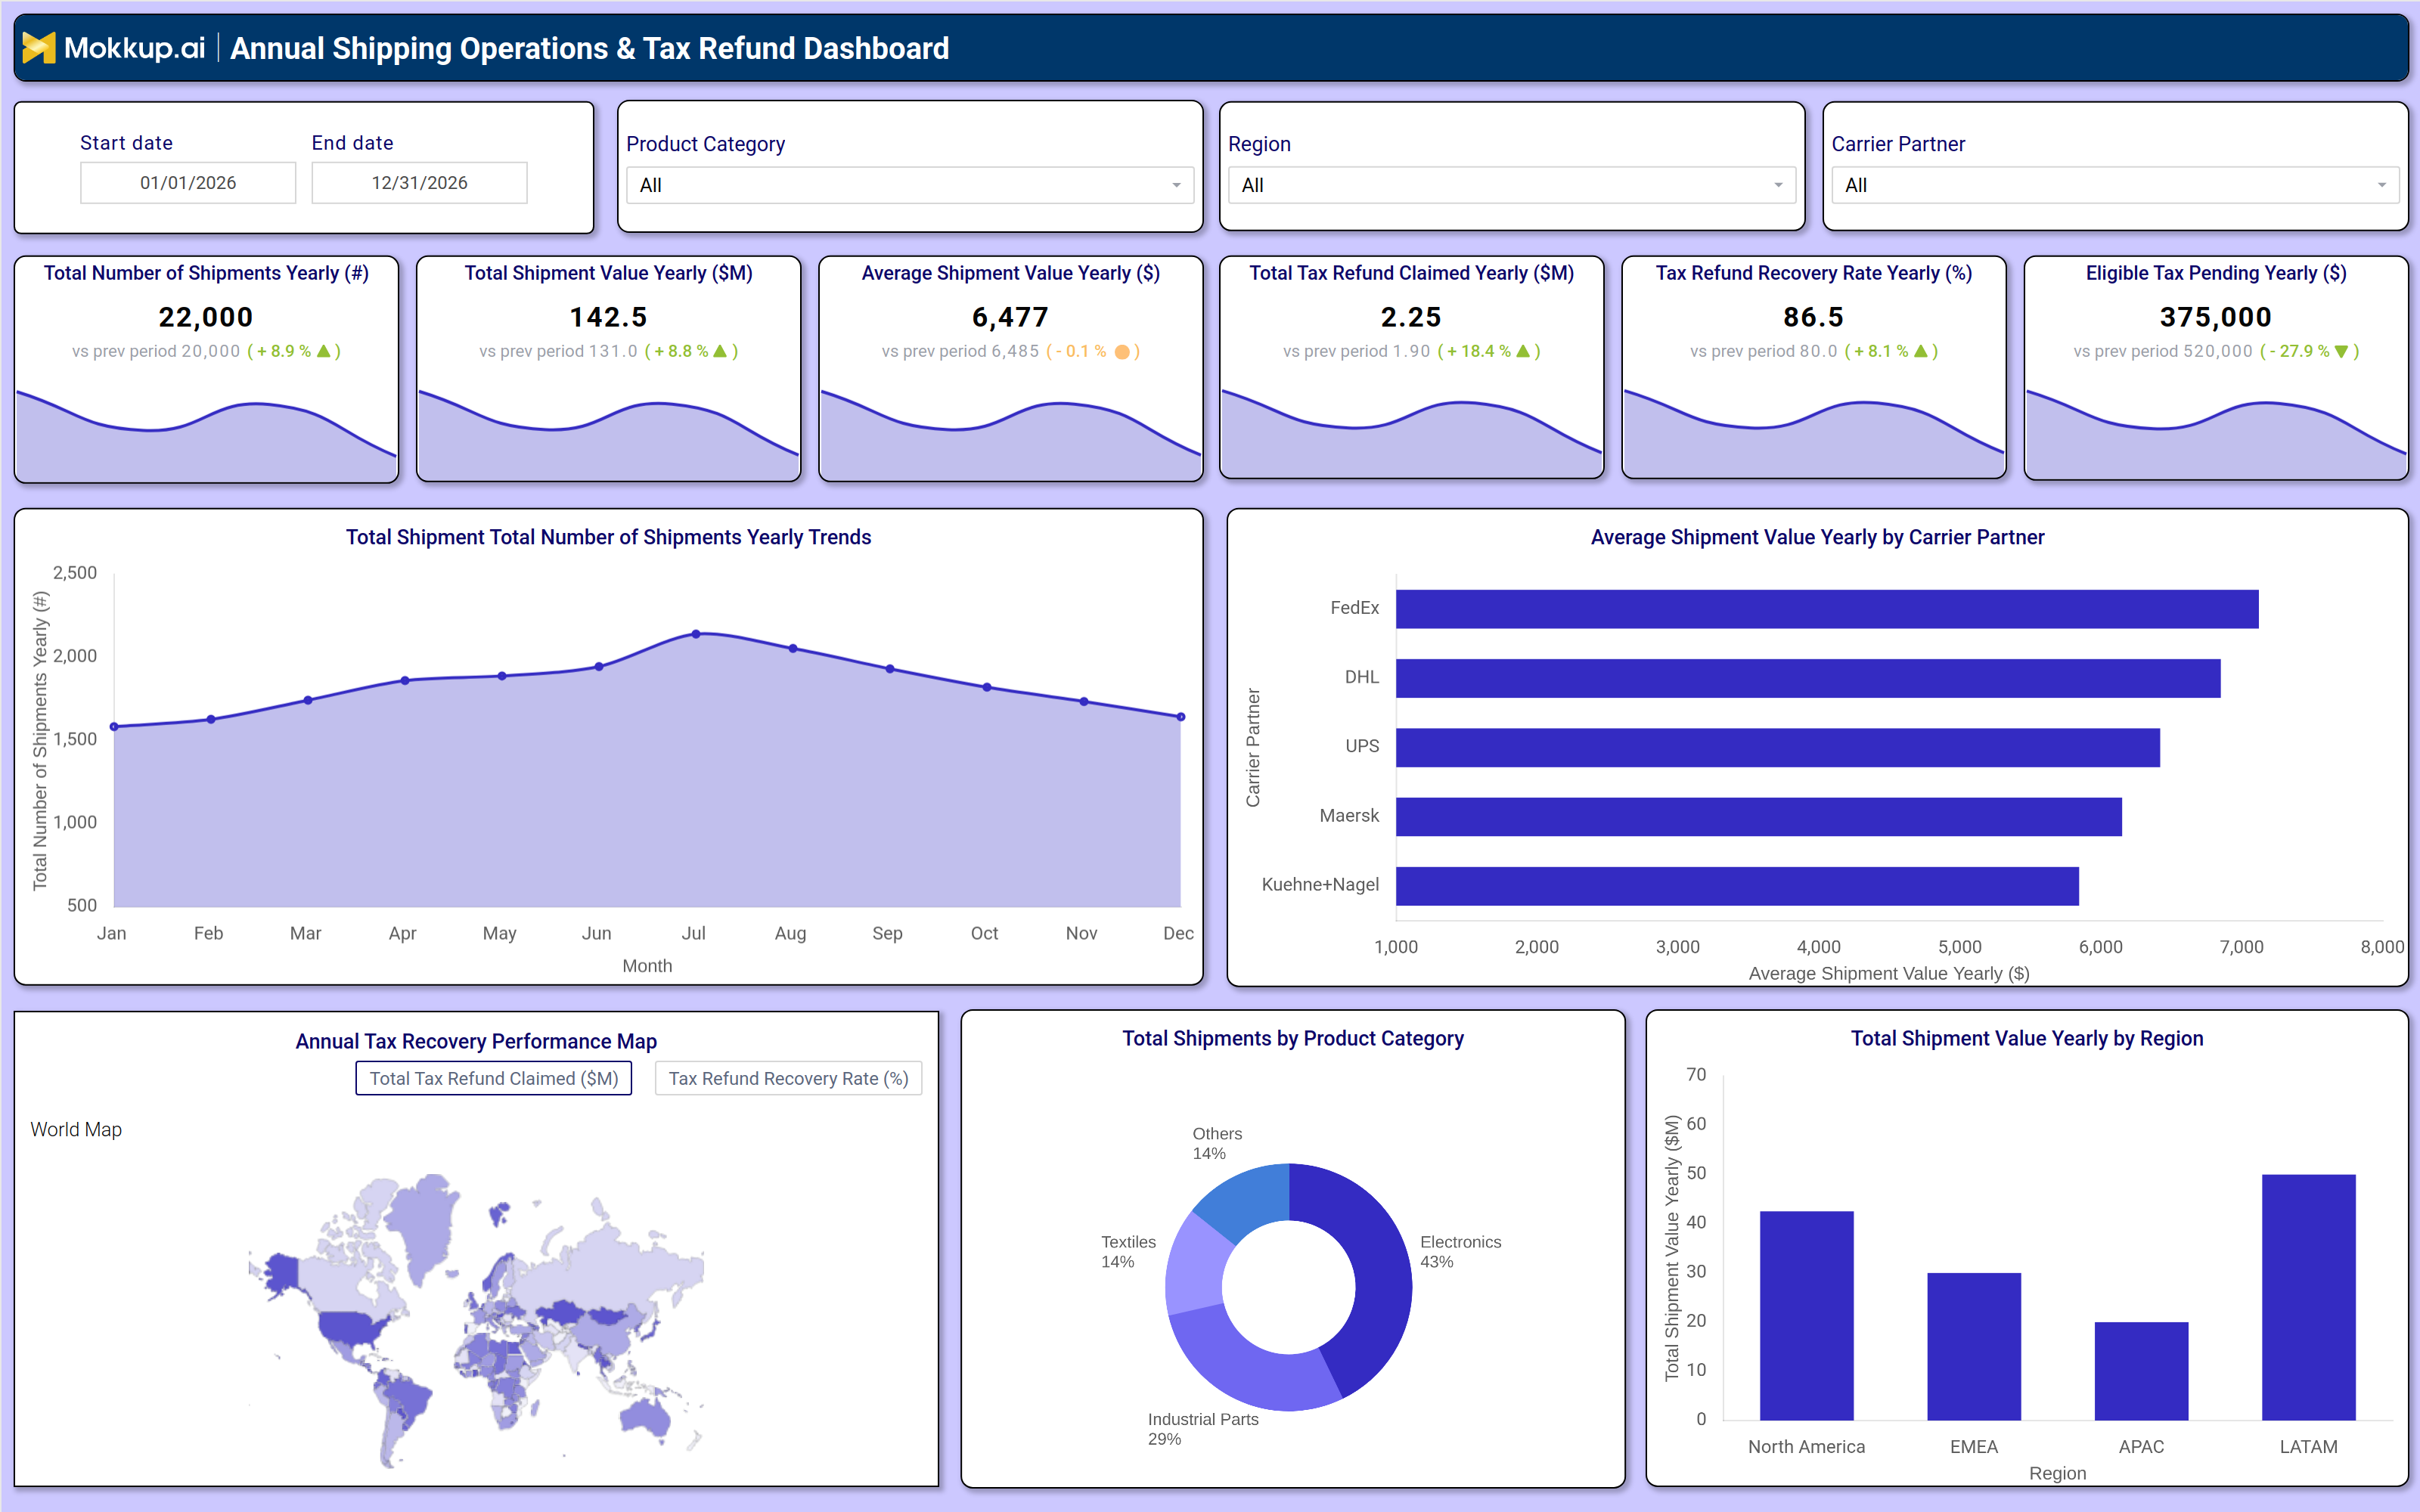Click Average Shipment Value Yearly by Carrier Partner title
The height and width of the screenshot is (1512, 2420).
click(1817, 537)
